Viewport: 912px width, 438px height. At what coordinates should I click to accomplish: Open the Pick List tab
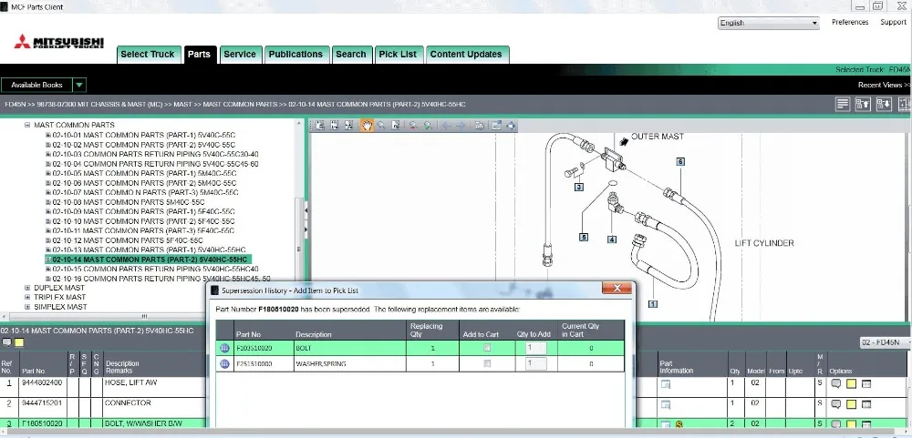tap(398, 54)
